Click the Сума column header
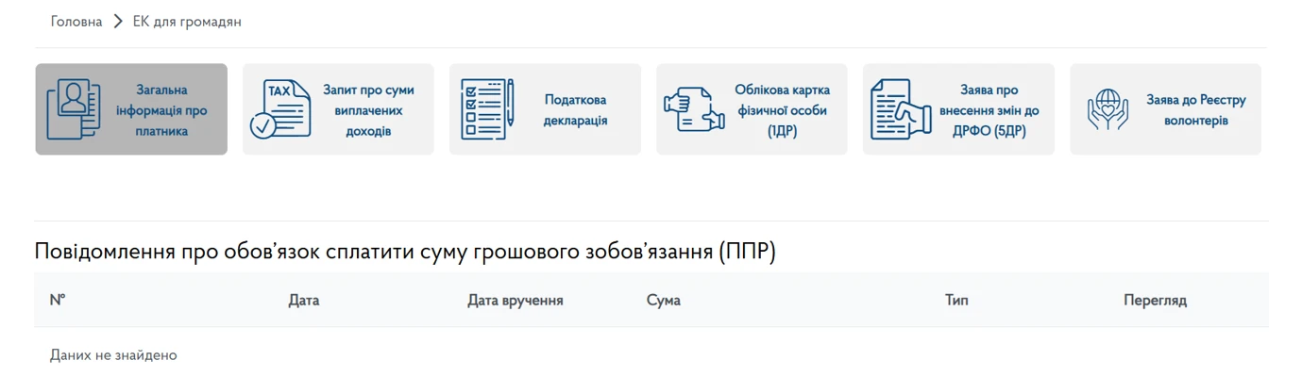The image size is (1302, 377). click(663, 301)
